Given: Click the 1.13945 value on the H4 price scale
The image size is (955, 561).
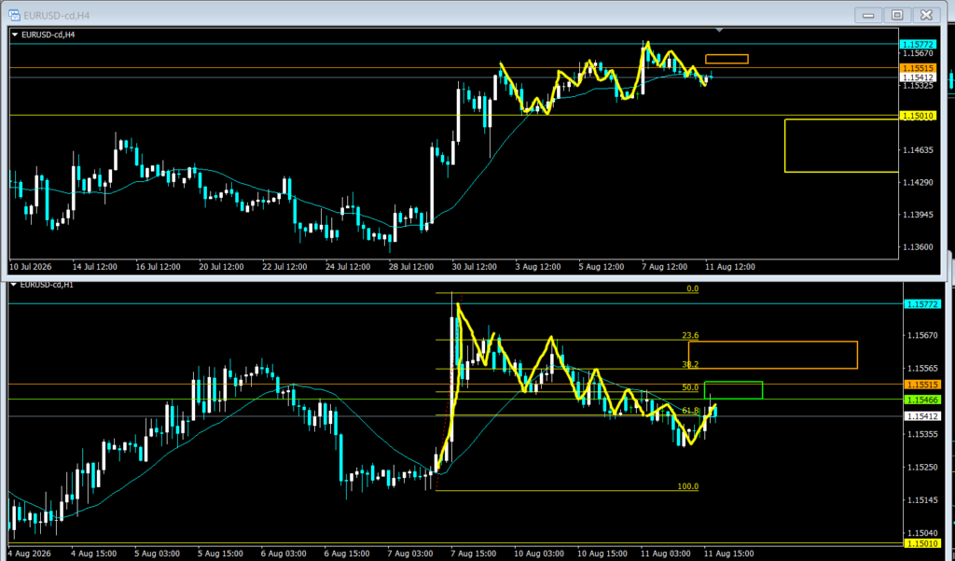Looking at the screenshot, I should point(918,215).
